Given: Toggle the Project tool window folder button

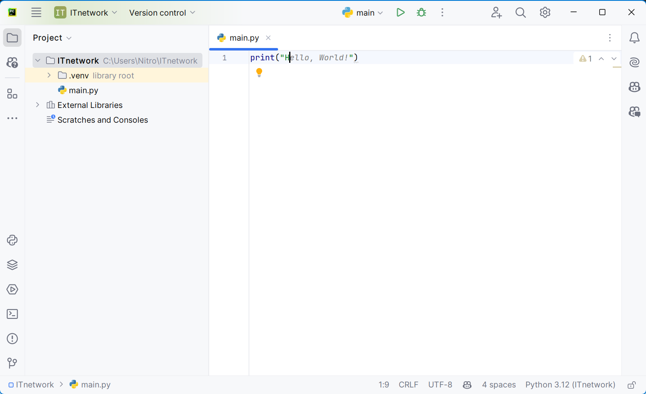Looking at the screenshot, I should click(12, 38).
